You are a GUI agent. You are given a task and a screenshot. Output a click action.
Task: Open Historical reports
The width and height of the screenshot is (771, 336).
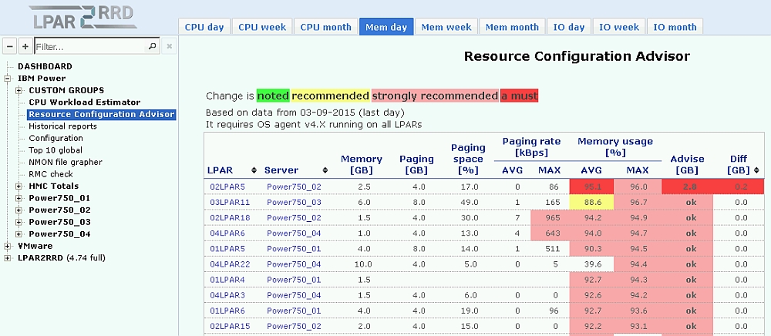62,126
